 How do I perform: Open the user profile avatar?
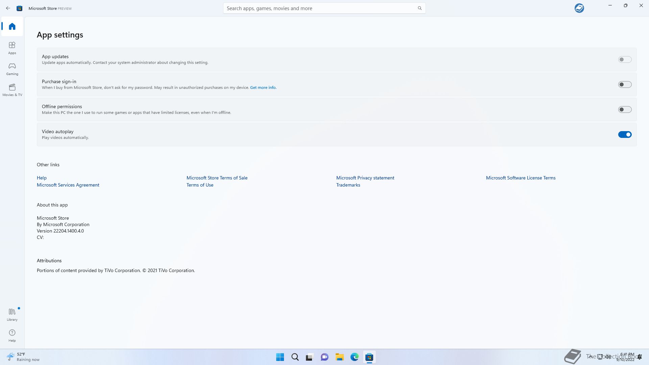coord(579,8)
